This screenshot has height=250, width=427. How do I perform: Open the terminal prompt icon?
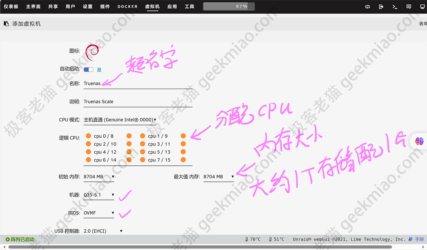(395, 7)
